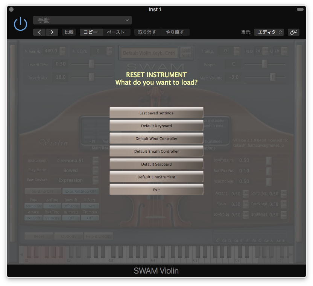Screen dimensions: 313x286
Task: Click the BowNoise value stepper
Action: (x=246, y=215)
